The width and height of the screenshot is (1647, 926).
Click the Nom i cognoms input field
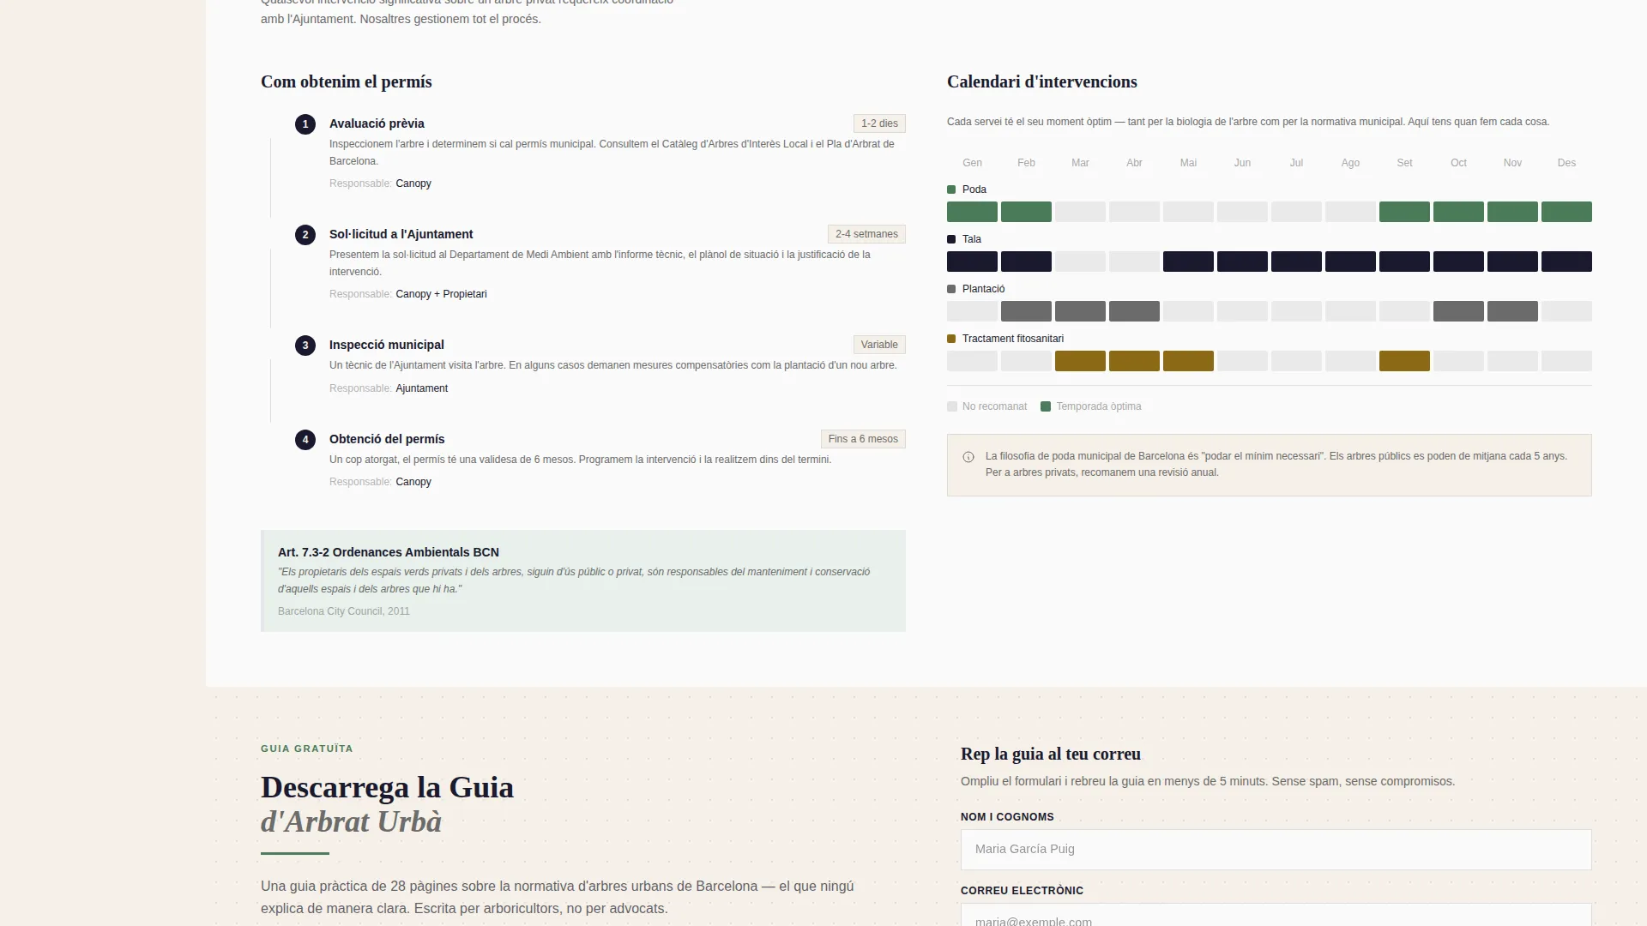pyautogui.click(x=1276, y=850)
